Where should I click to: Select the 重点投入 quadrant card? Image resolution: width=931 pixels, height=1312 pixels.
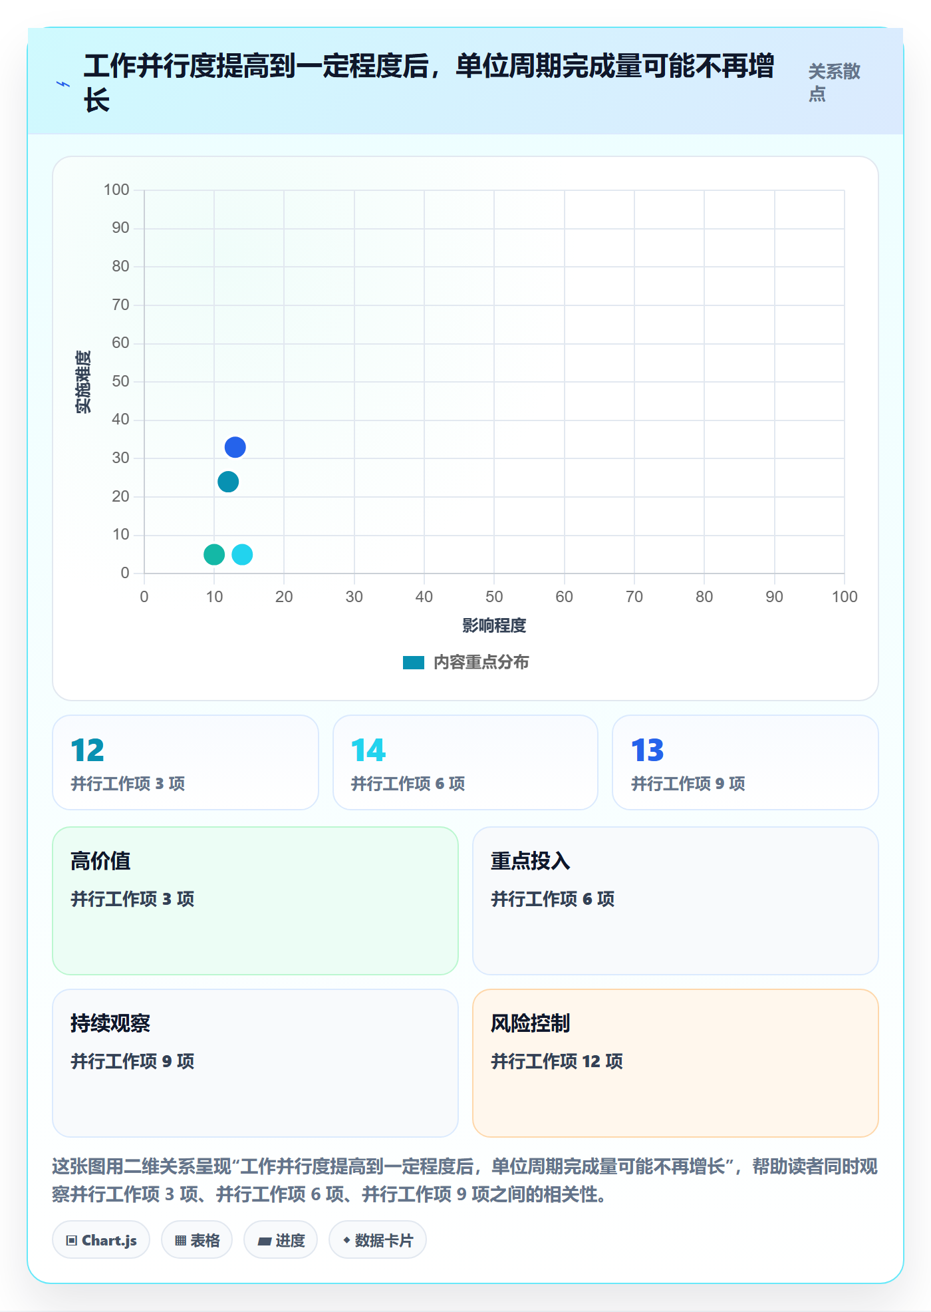(x=676, y=901)
